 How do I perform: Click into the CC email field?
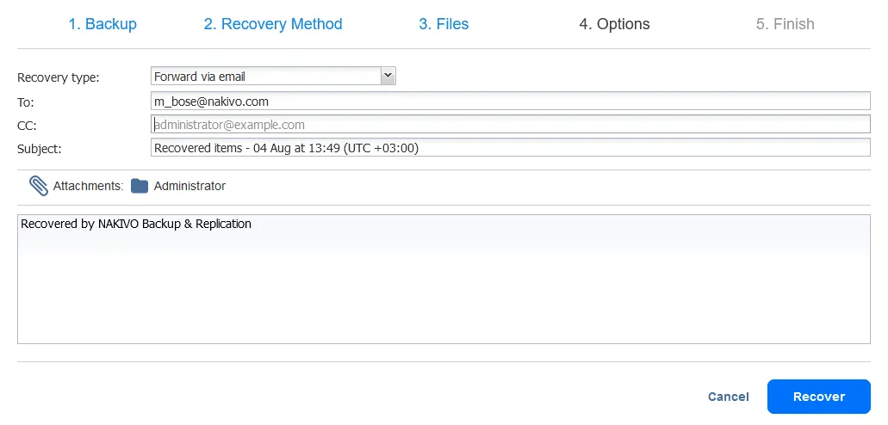pos(510,125)
